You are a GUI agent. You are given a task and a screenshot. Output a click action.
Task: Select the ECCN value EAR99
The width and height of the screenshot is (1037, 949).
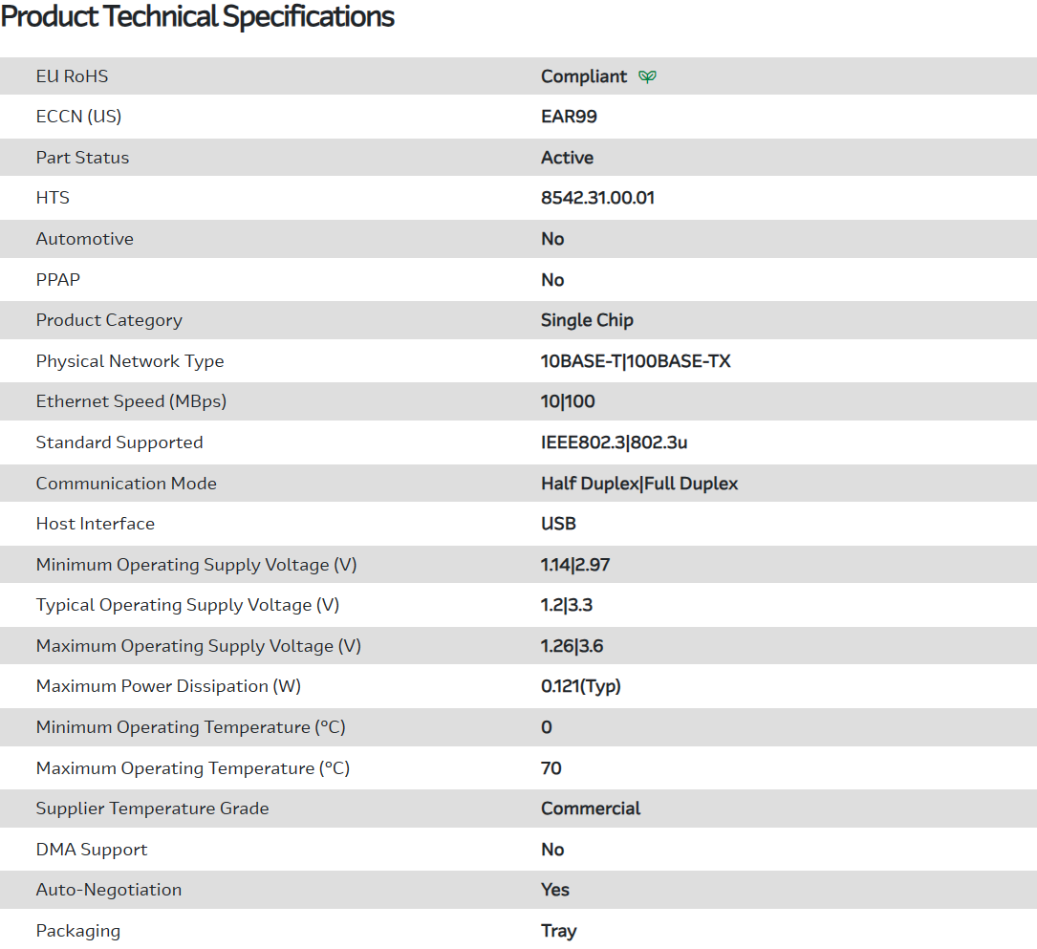pyautogui.click(x=569, y=117)
